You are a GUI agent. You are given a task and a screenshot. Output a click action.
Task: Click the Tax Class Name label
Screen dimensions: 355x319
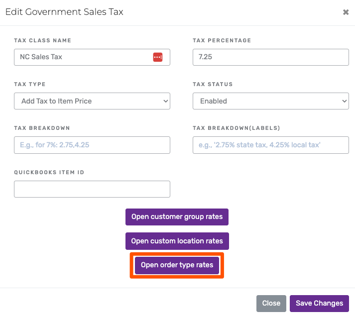click(x=43, y=40)
